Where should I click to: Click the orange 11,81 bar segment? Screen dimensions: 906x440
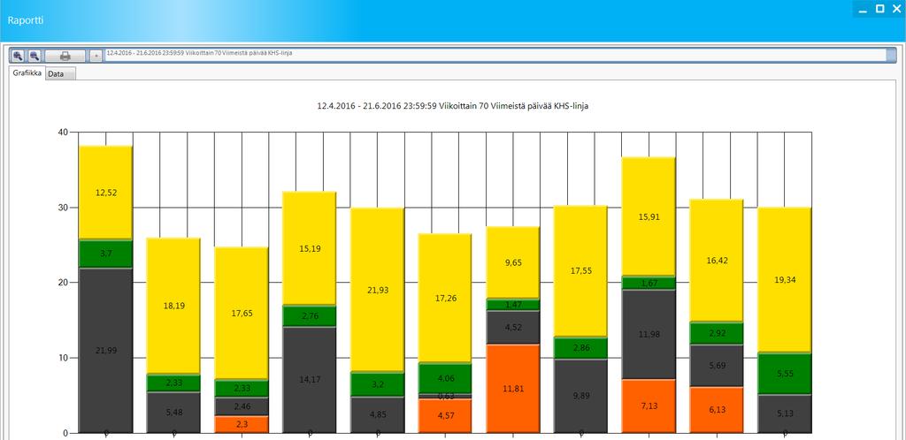click(513, 389)
